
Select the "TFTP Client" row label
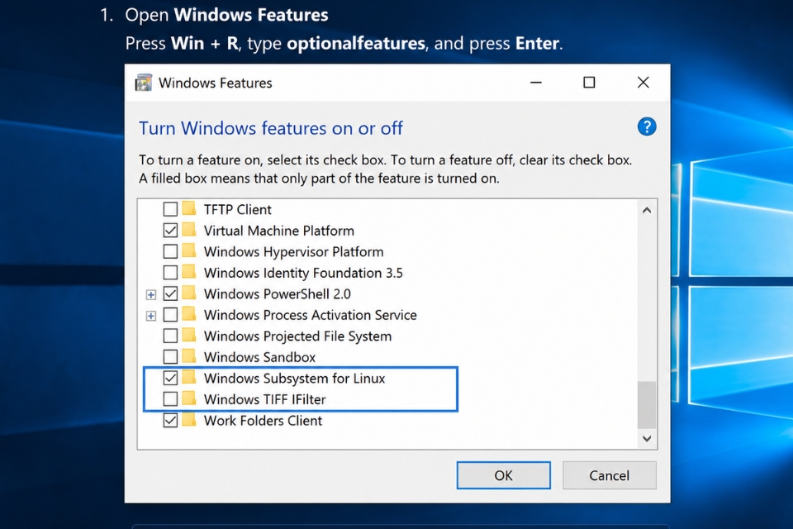point(238,210)
